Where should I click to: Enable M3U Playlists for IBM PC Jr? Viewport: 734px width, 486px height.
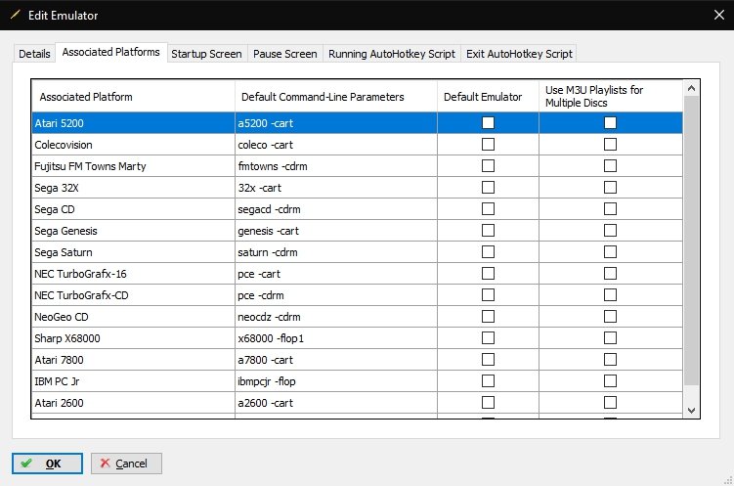tap(610, 381)
